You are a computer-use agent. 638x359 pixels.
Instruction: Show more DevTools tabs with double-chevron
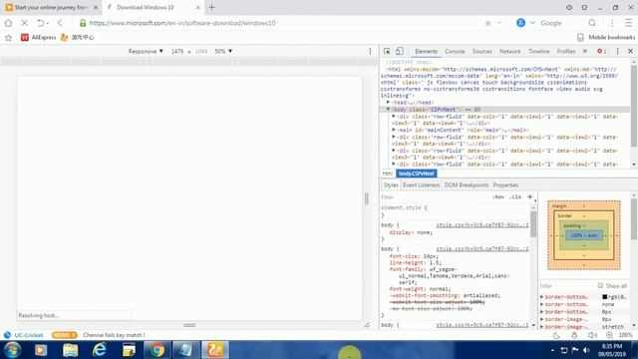coord(585,51)
